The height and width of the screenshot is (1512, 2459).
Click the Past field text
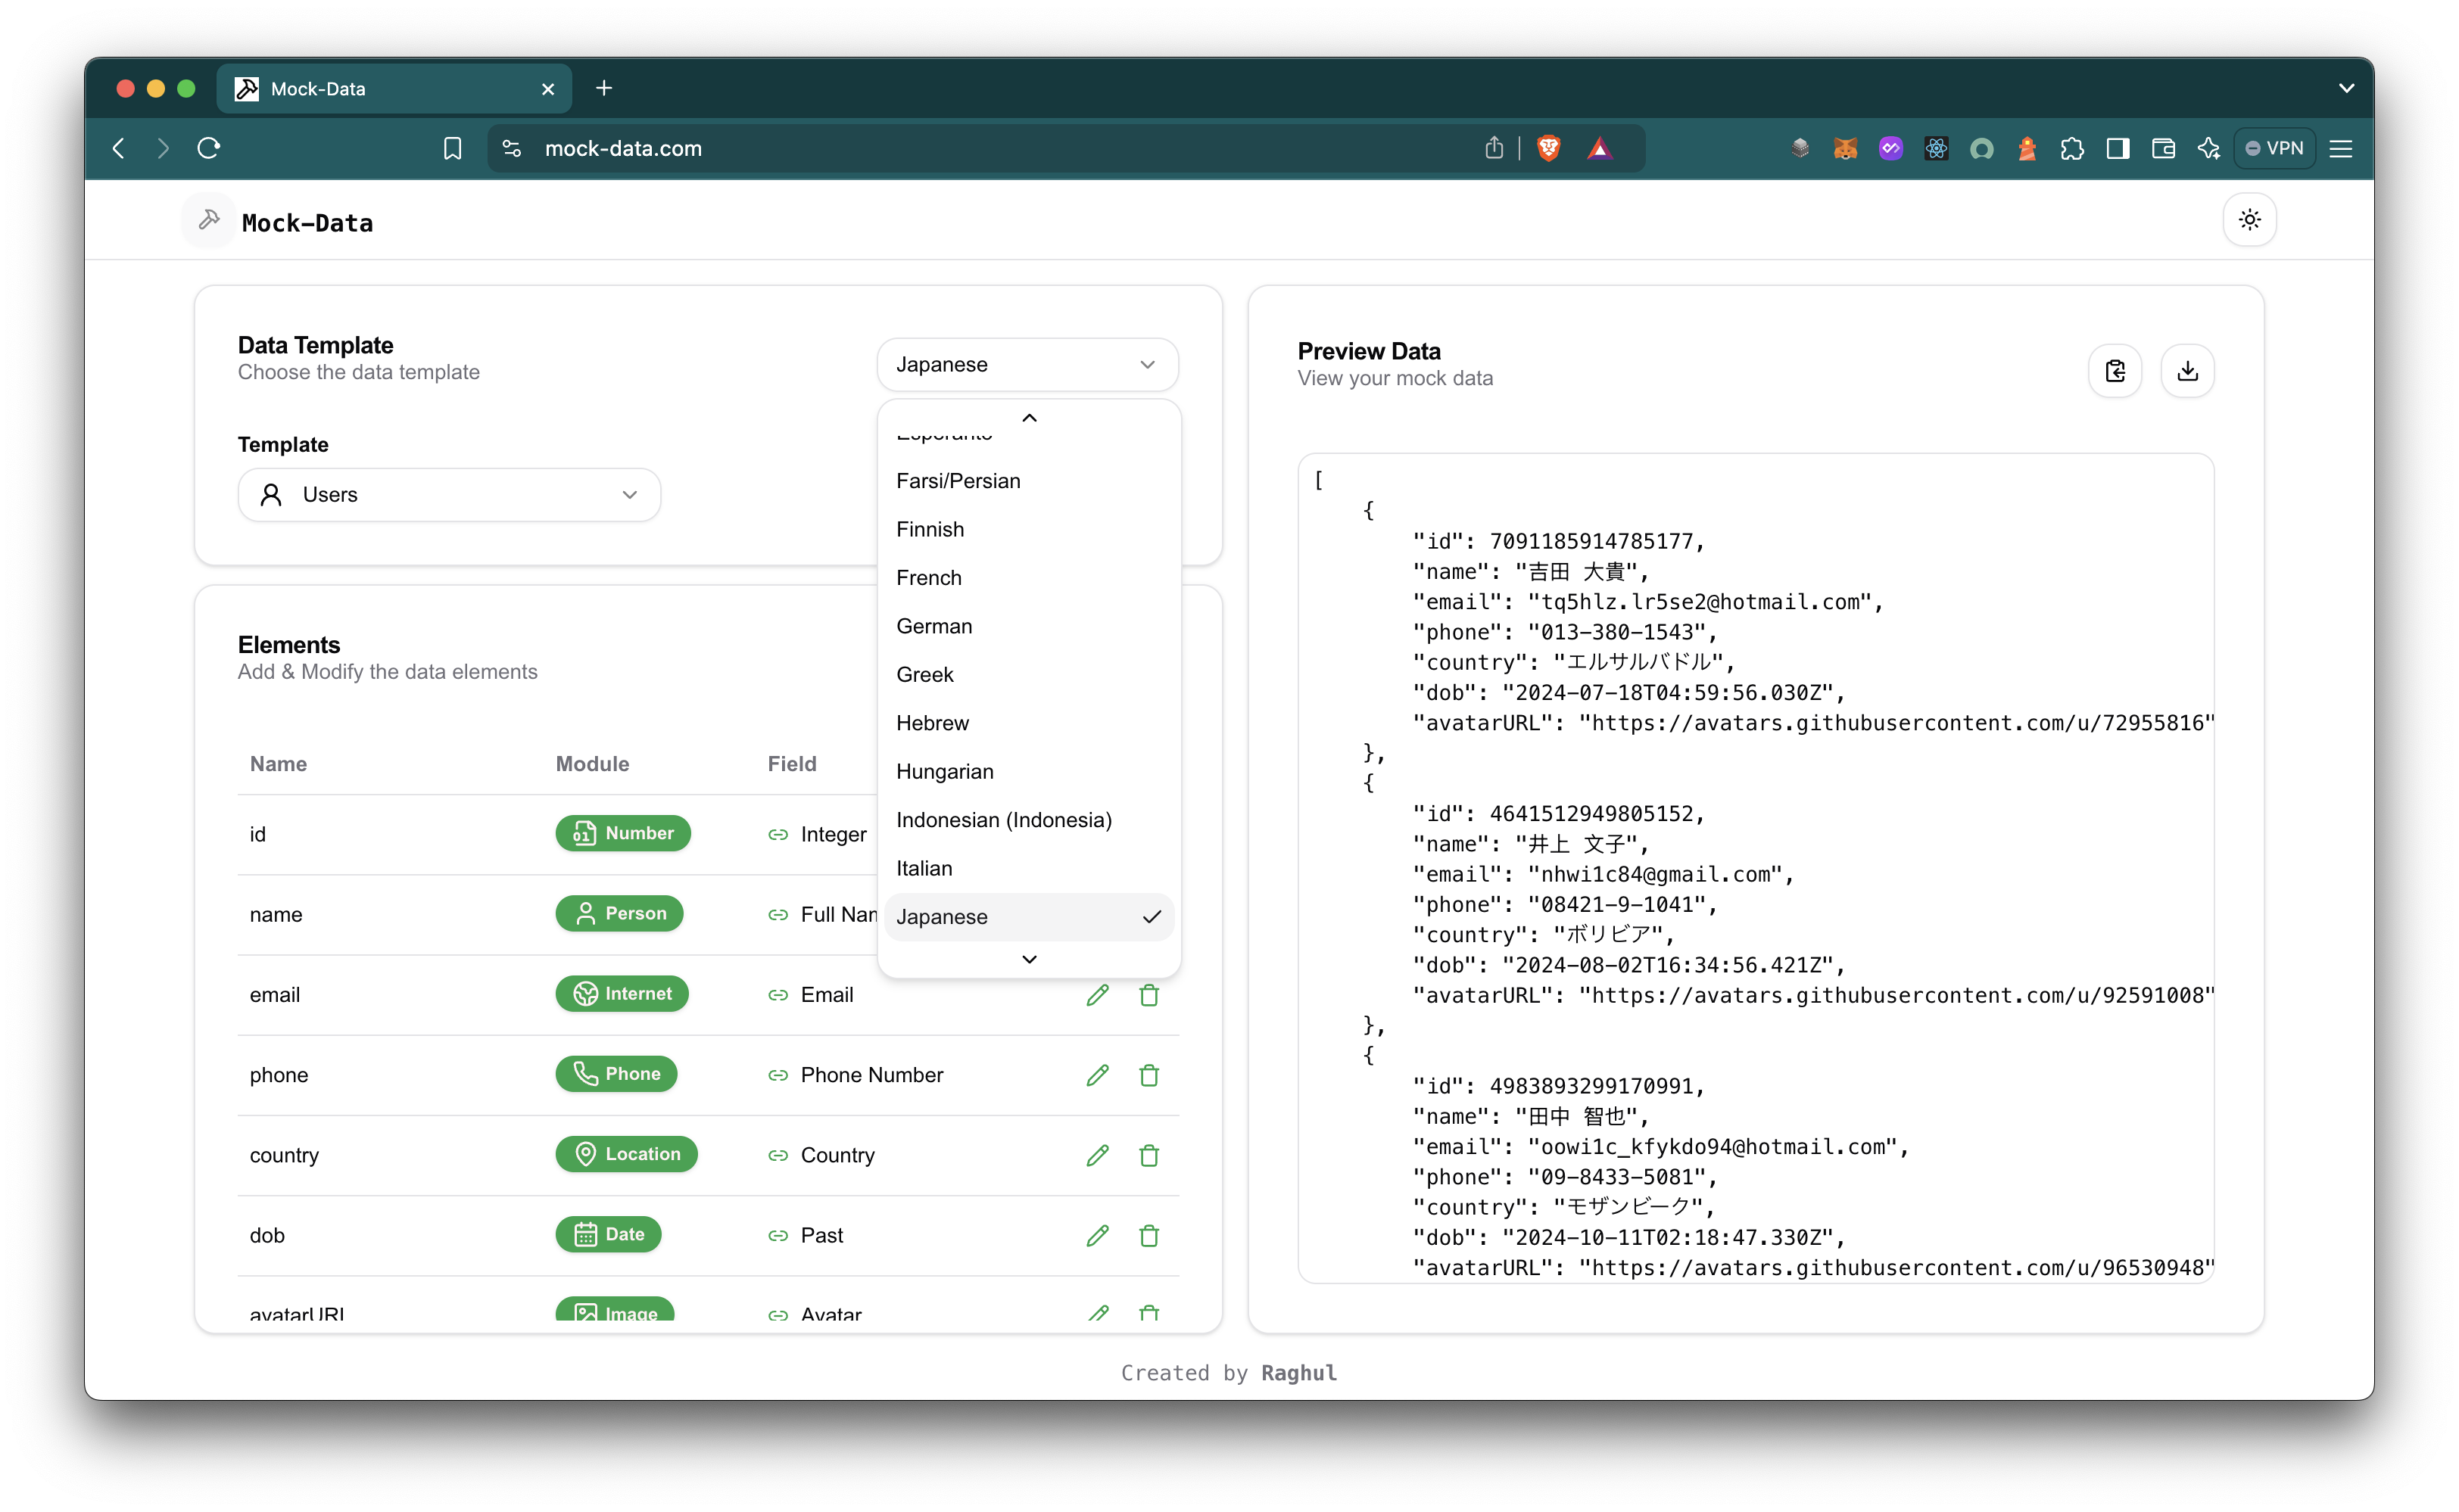[821, 1235]
